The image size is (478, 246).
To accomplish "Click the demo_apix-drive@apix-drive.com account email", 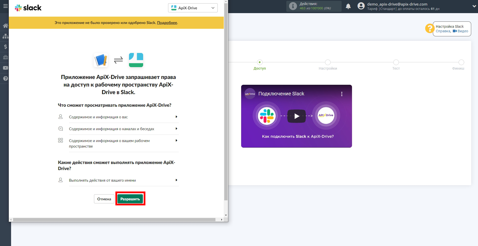I will coord(397,4).
